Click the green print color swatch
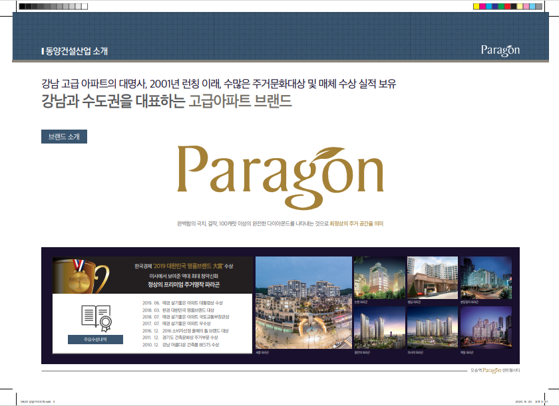Viewport: 559px width, 406px height. [x=501, y=7]
